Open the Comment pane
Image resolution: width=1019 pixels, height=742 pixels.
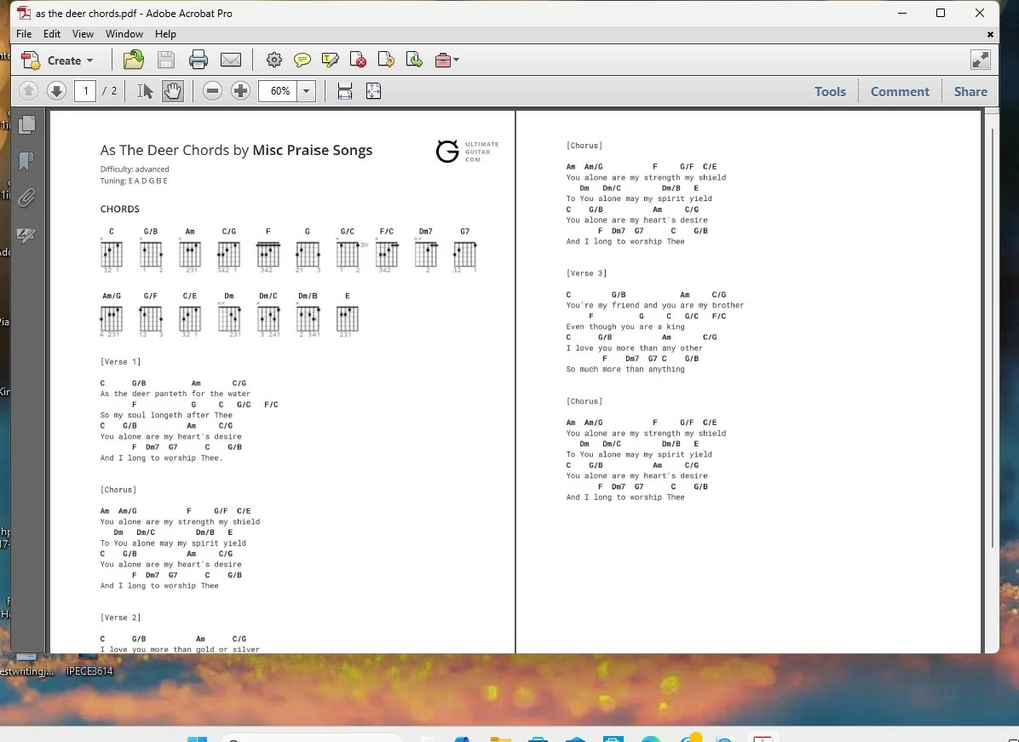pyautogui.click(x=900, y=92)
